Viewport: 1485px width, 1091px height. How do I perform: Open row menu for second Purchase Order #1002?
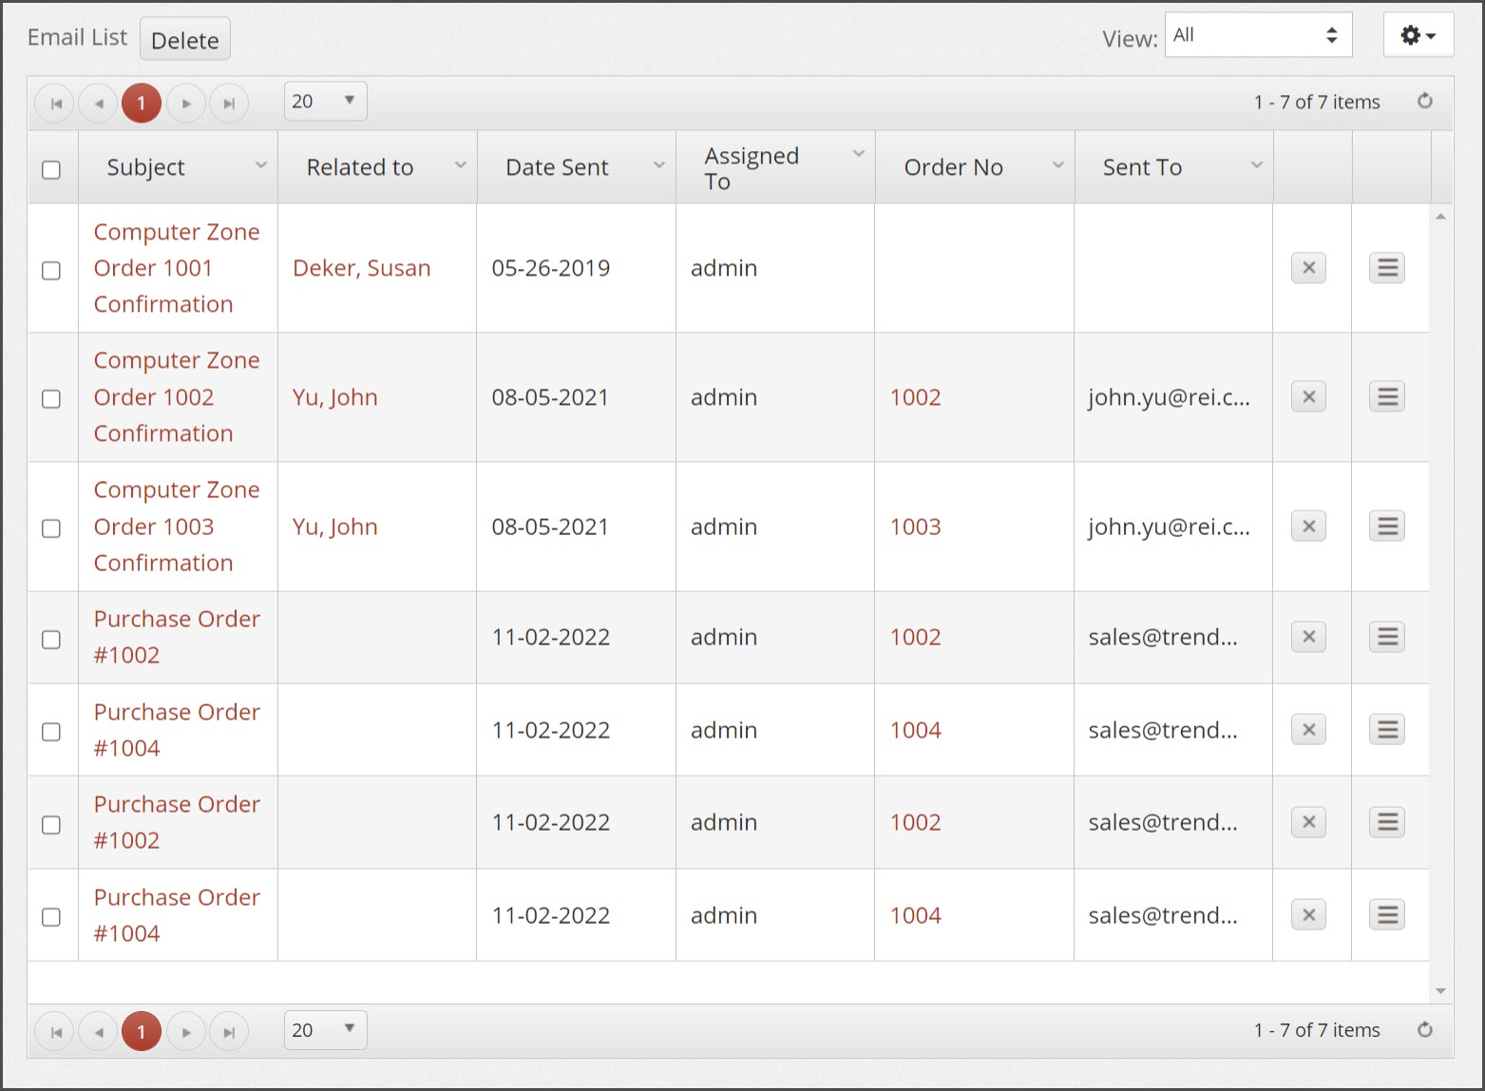tap(1387, 822)
